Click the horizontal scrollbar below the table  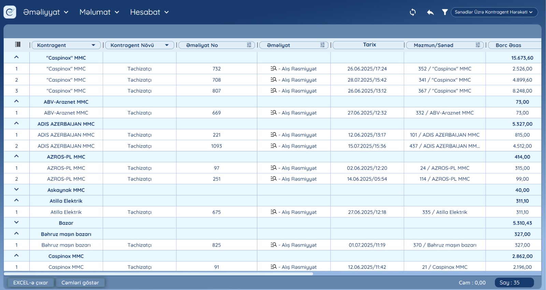click(x=158, y=274)
